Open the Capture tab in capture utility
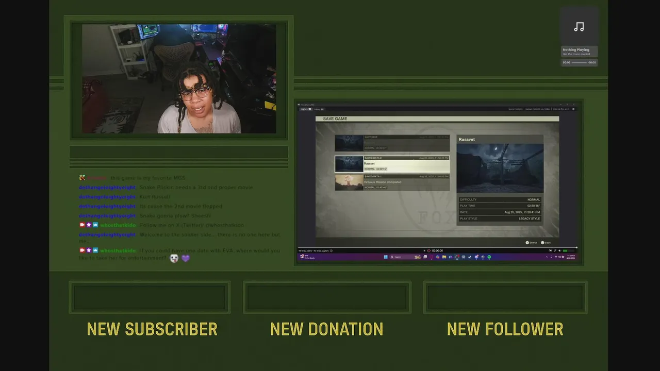660x371 pixels. click(306, 109)
